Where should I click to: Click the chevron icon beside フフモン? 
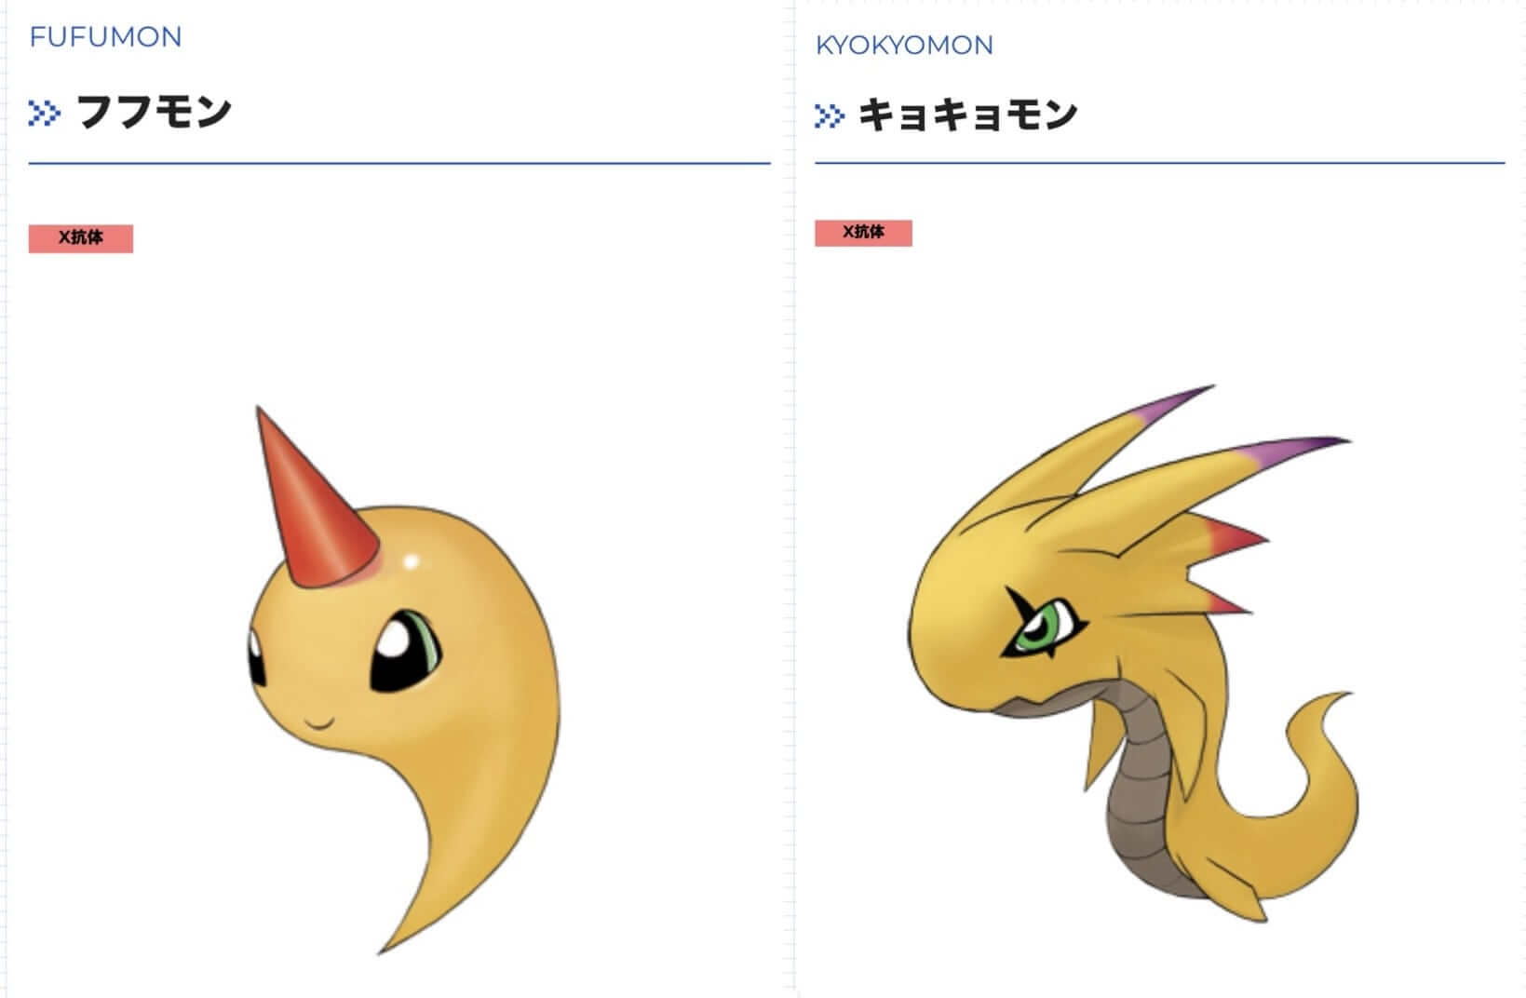point(44,114)
